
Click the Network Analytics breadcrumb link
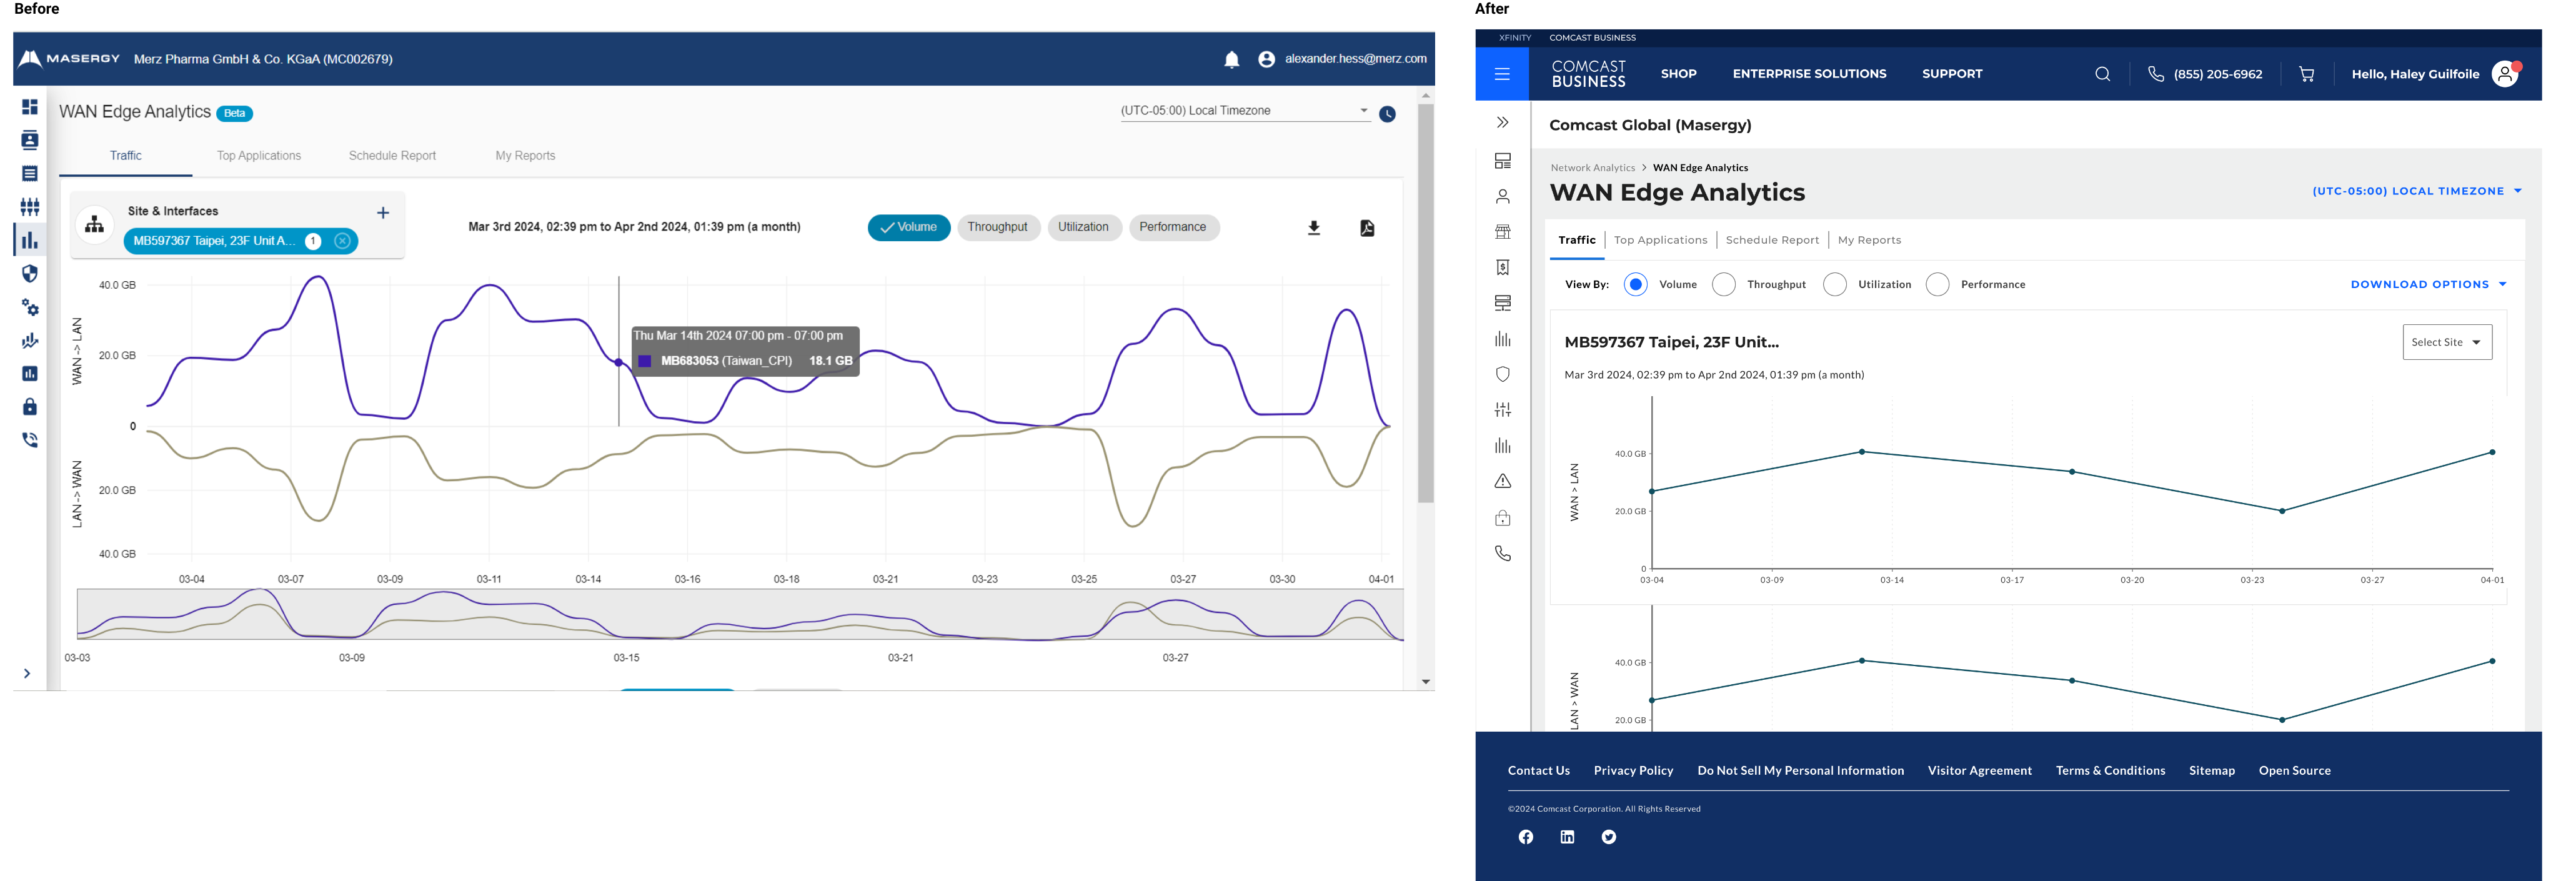[1593, 168]
